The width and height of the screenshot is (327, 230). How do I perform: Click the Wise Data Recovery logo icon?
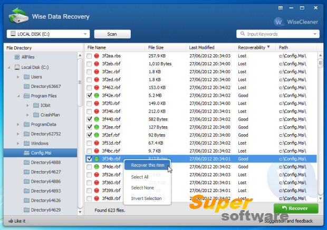coord(18,16)
